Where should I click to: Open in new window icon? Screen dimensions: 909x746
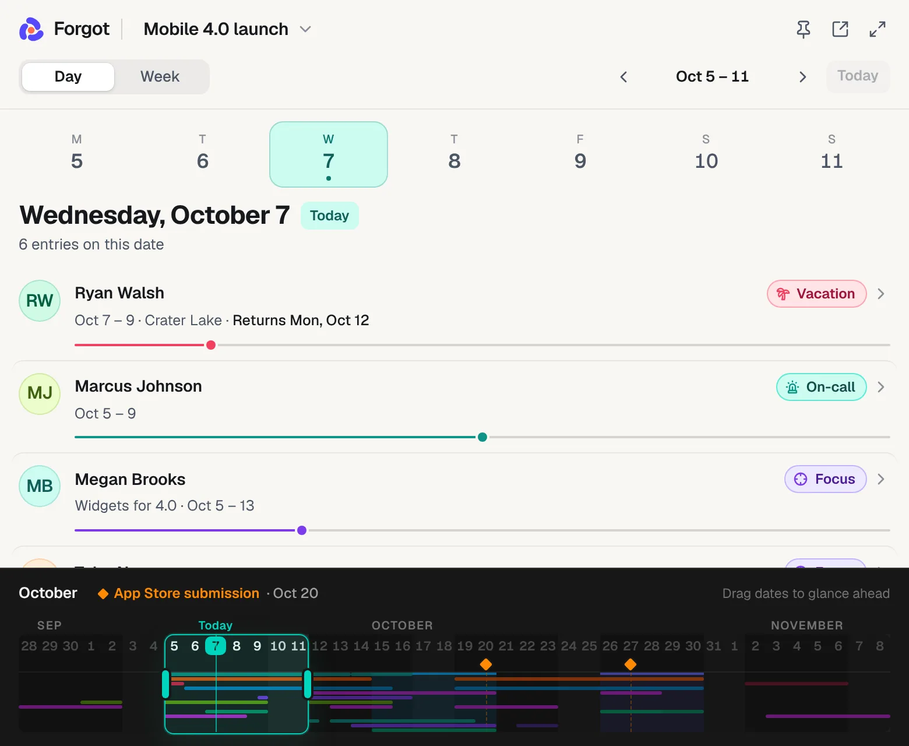840,29
